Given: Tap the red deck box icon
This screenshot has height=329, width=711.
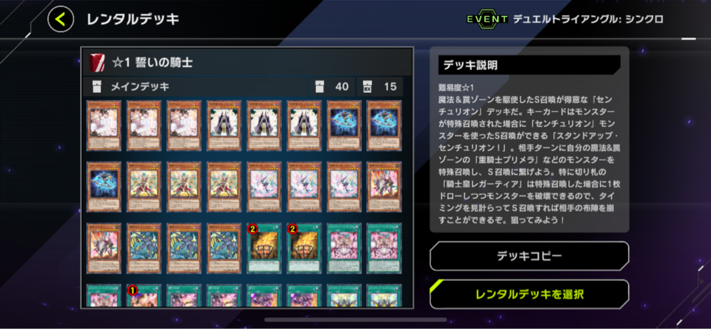Looking at the screenshot, I should (97, 62).
